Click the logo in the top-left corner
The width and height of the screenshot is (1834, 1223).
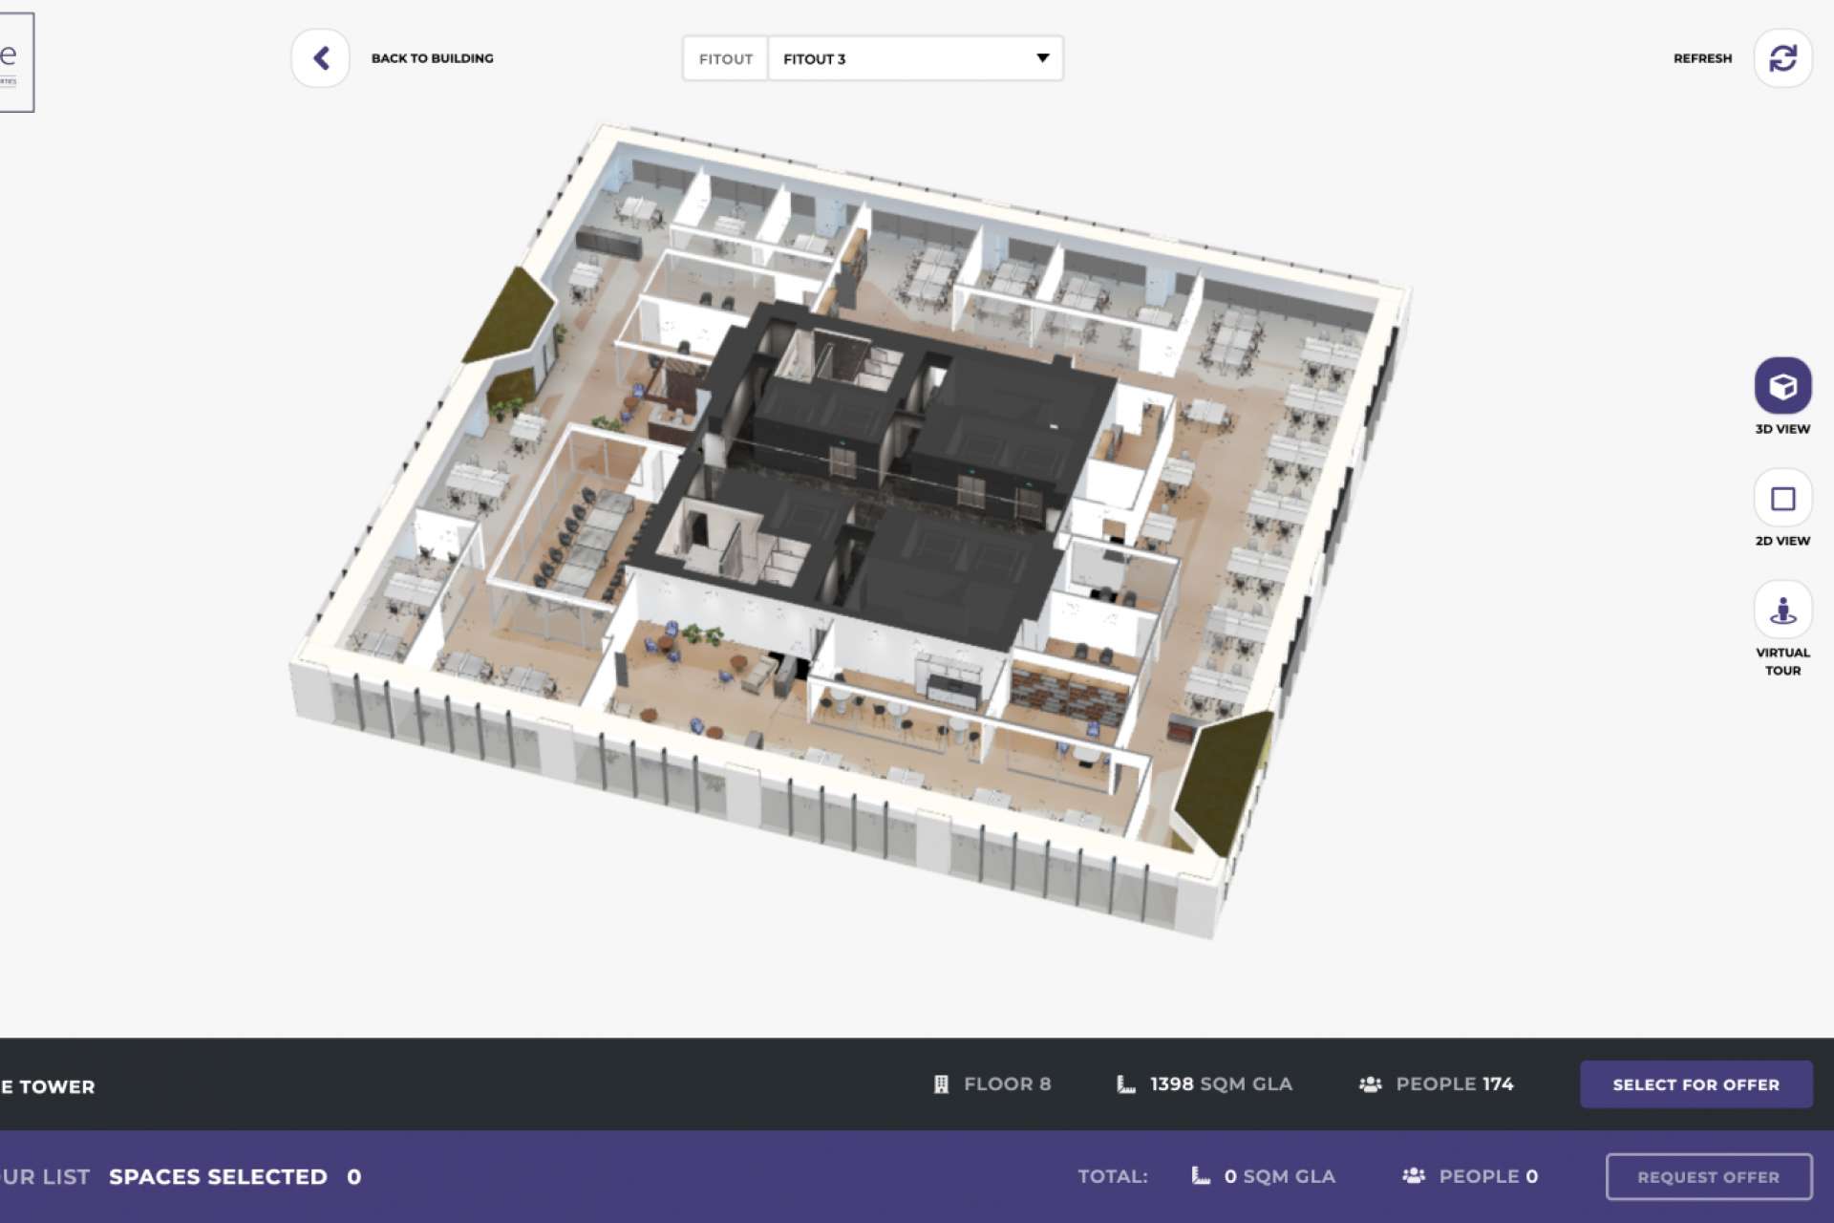tap(15, 62)
